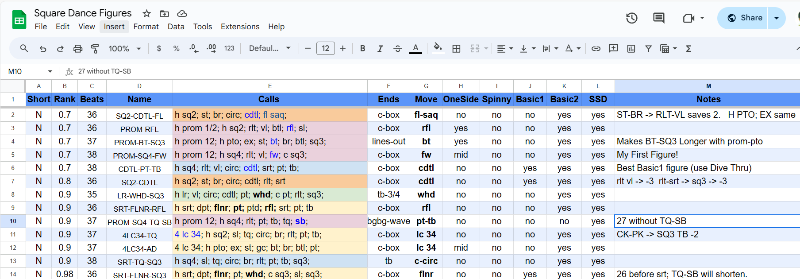Start a meeting with camera icon
800x279 pixels.
(x=688, y=18)
